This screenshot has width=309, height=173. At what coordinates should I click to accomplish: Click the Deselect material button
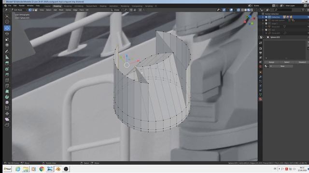pyautogui.click(x=302, y=62)
